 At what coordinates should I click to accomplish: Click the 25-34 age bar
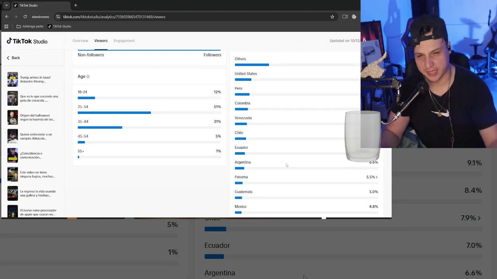click(x=149, y=113)
